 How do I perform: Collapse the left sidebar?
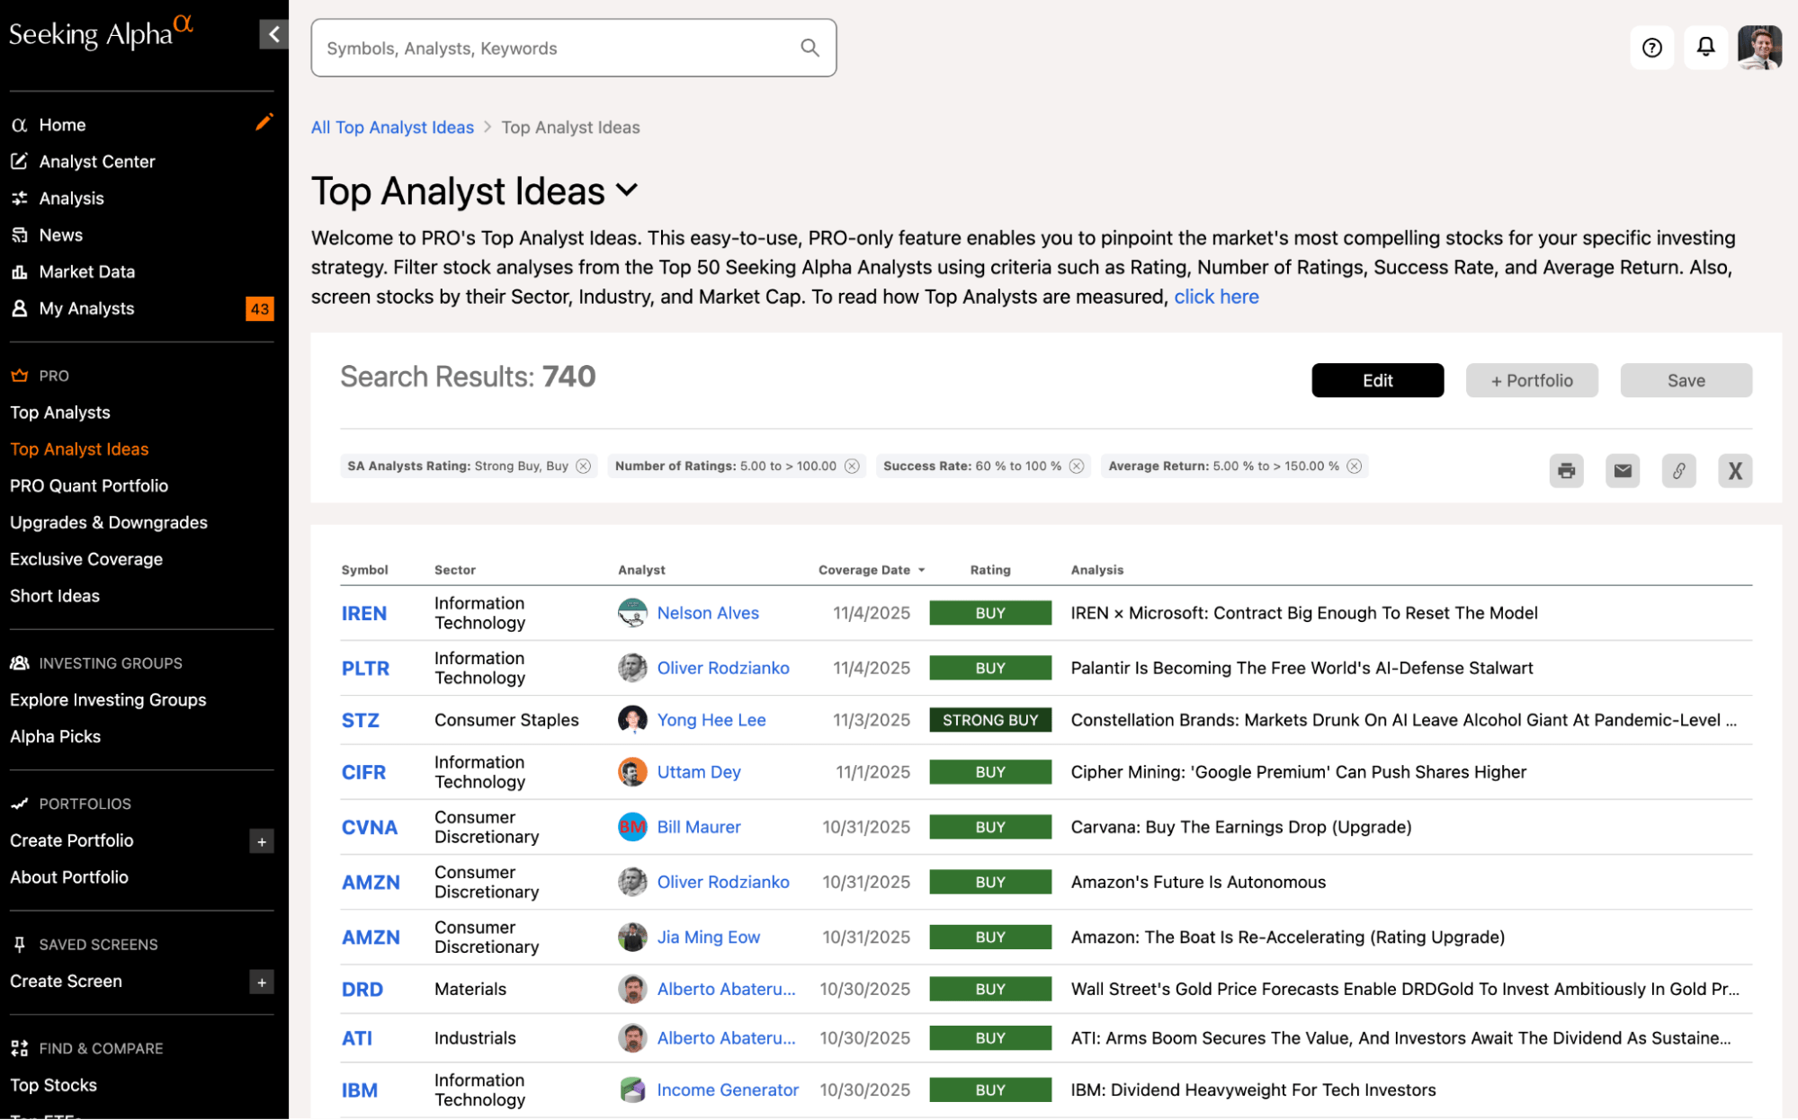point(273,33)
